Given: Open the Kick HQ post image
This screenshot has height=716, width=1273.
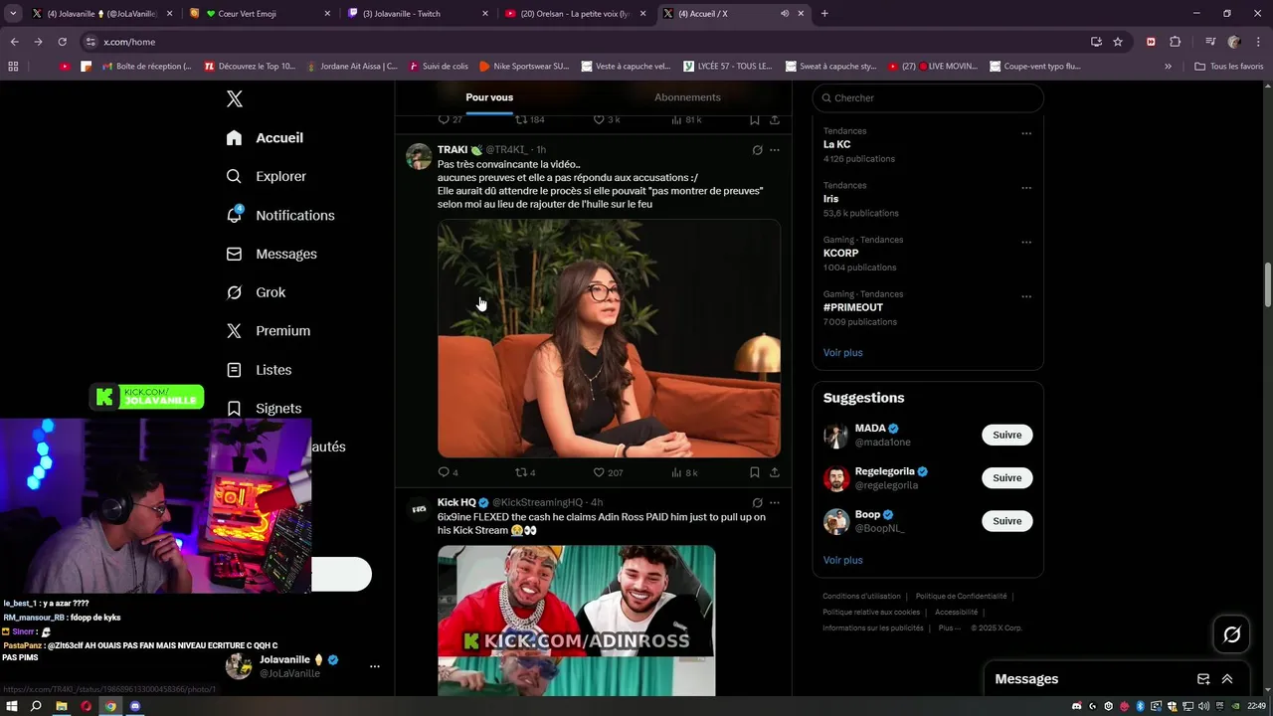Looking at the screenshot, I should [x=576, y=621].
